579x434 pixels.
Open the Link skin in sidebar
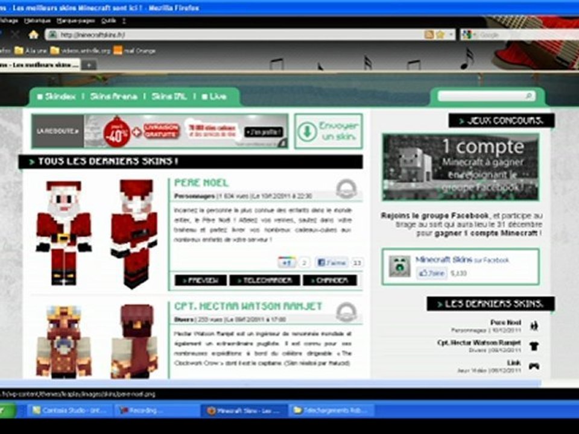click(514, 363)
